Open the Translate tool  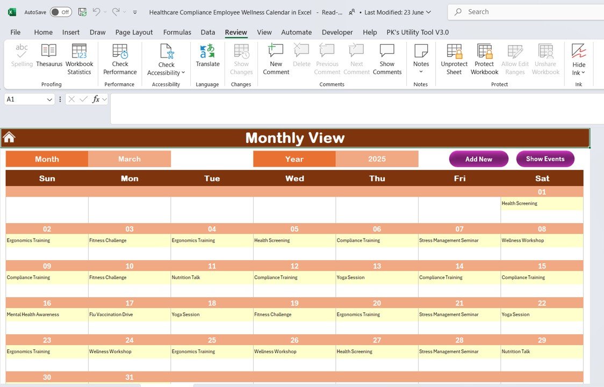point(207,56)
